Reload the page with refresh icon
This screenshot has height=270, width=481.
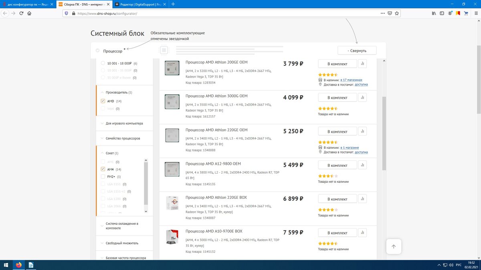21,13
